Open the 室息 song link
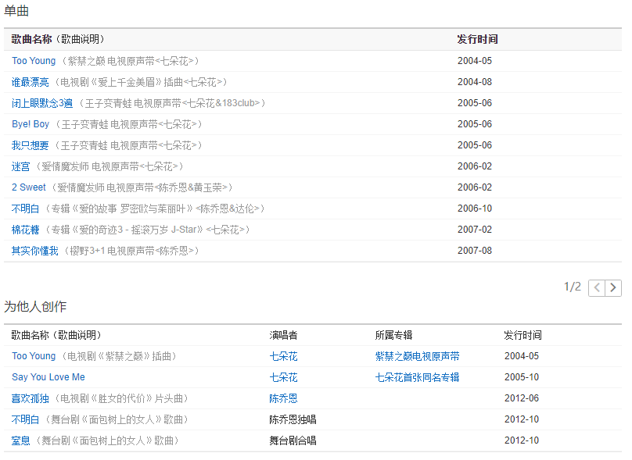Viewport: 632px width, 460px height. coord(21,440)
